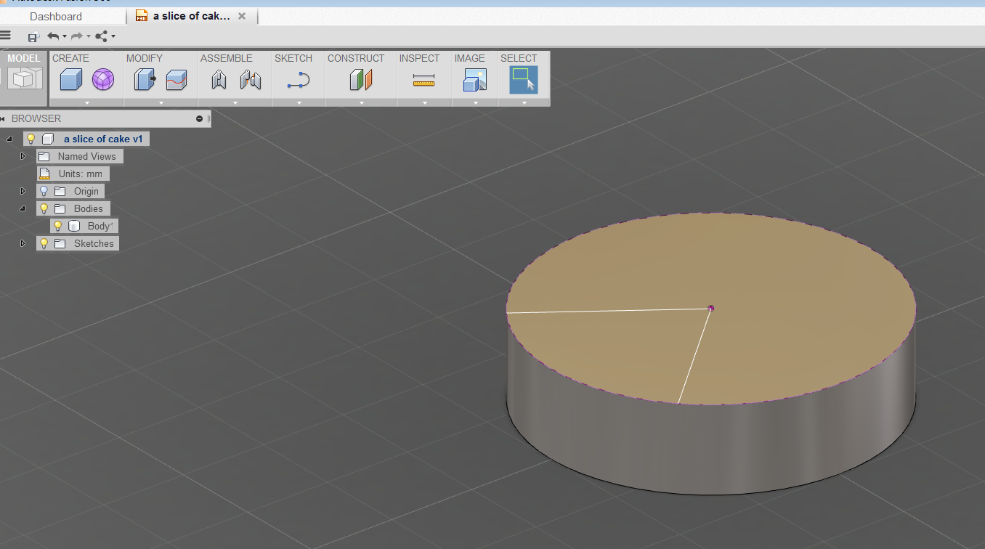Open the render tool icon under IMAGE
Image resolution: width=985 pixels, height=549 pixels.
[x=475, y=80]
